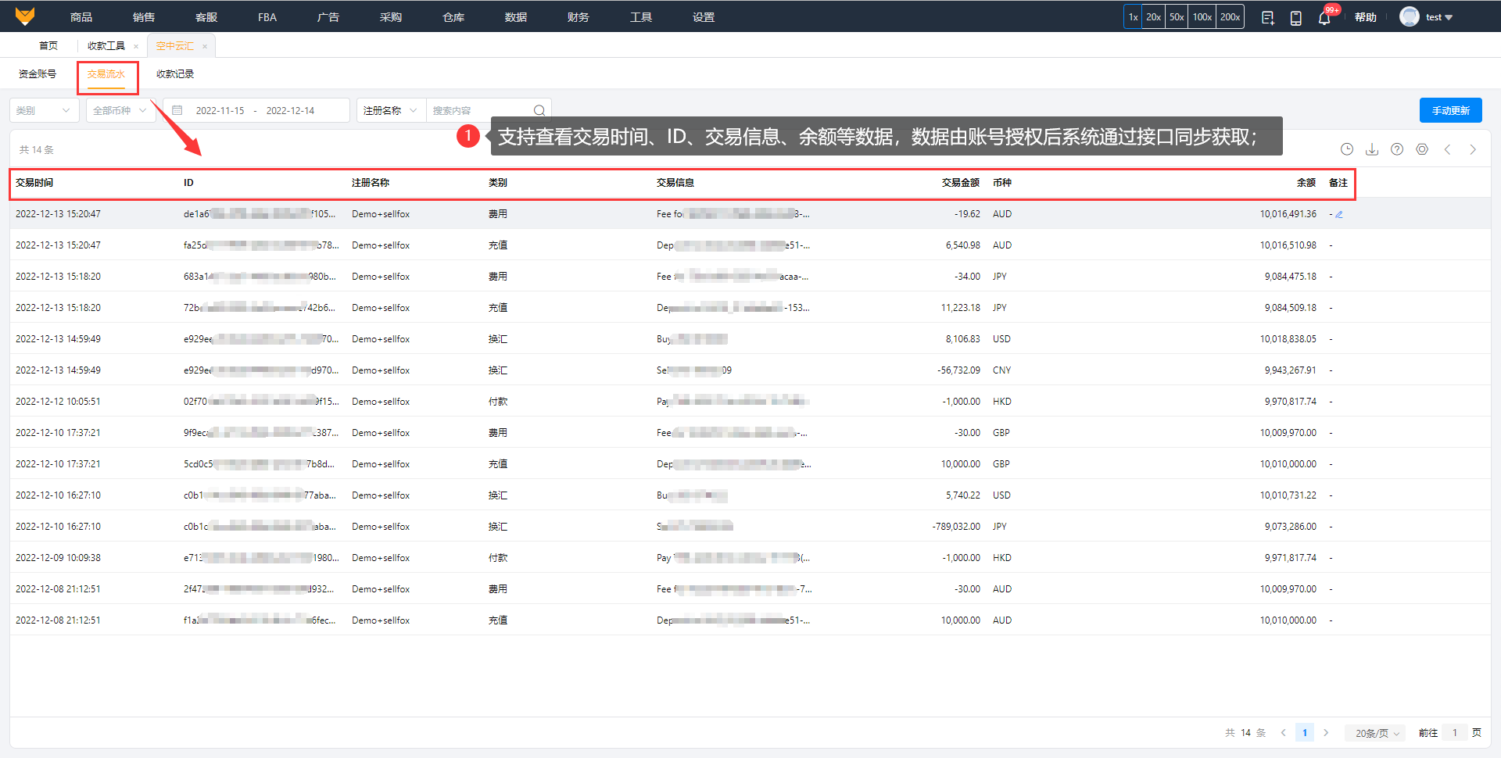This screenshot has width=1501, height=758.
Task: Expand the 类别 category filter dropdown
Action: click(x=44, y=111)
